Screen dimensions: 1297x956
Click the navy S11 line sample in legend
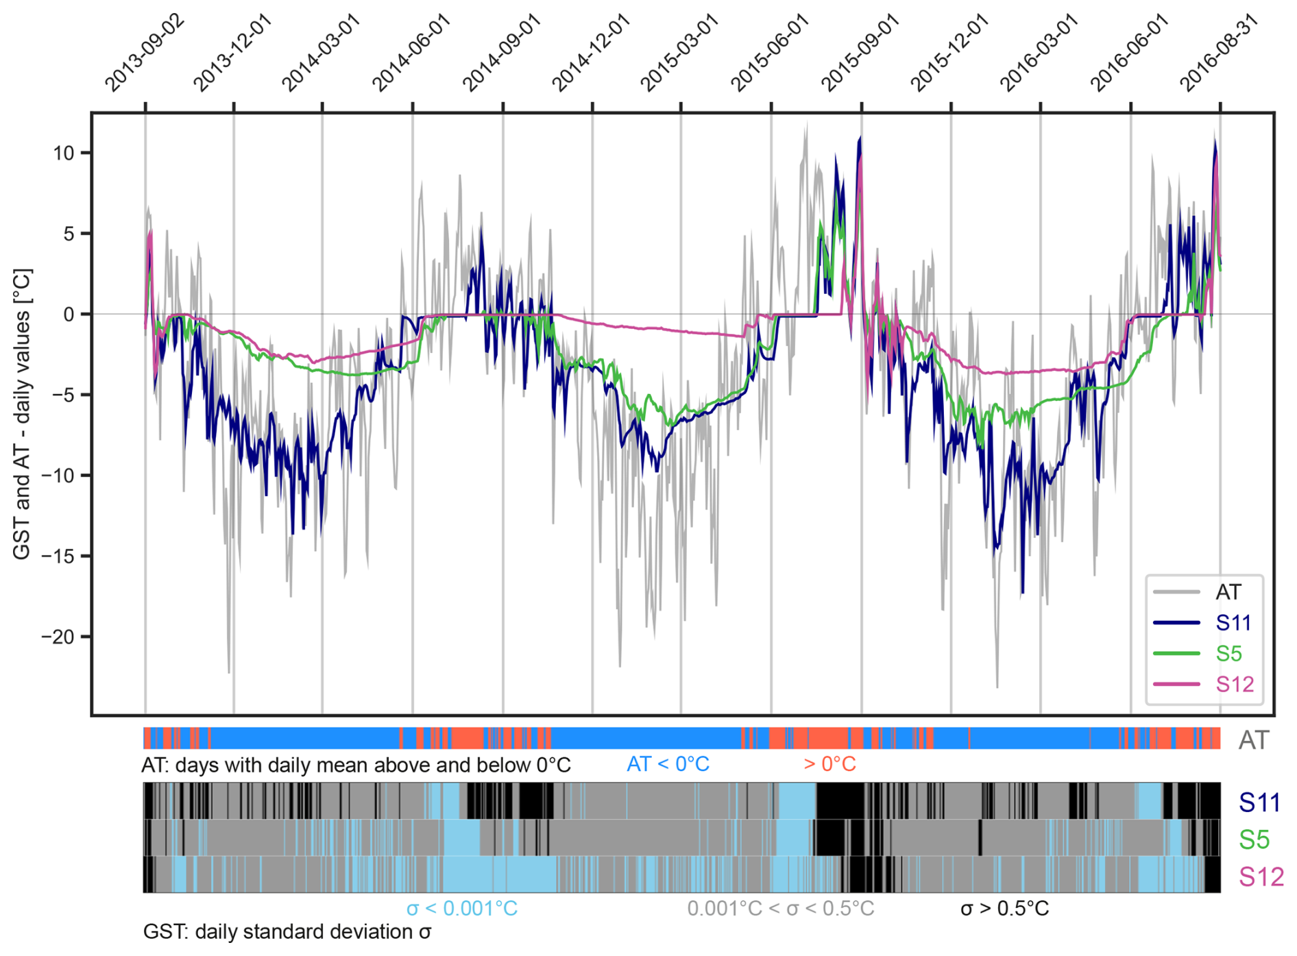pyautogui.click(x=1176, y=623)
